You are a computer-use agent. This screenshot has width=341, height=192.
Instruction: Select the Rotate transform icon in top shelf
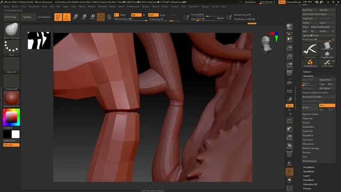(x=92, y=17)
